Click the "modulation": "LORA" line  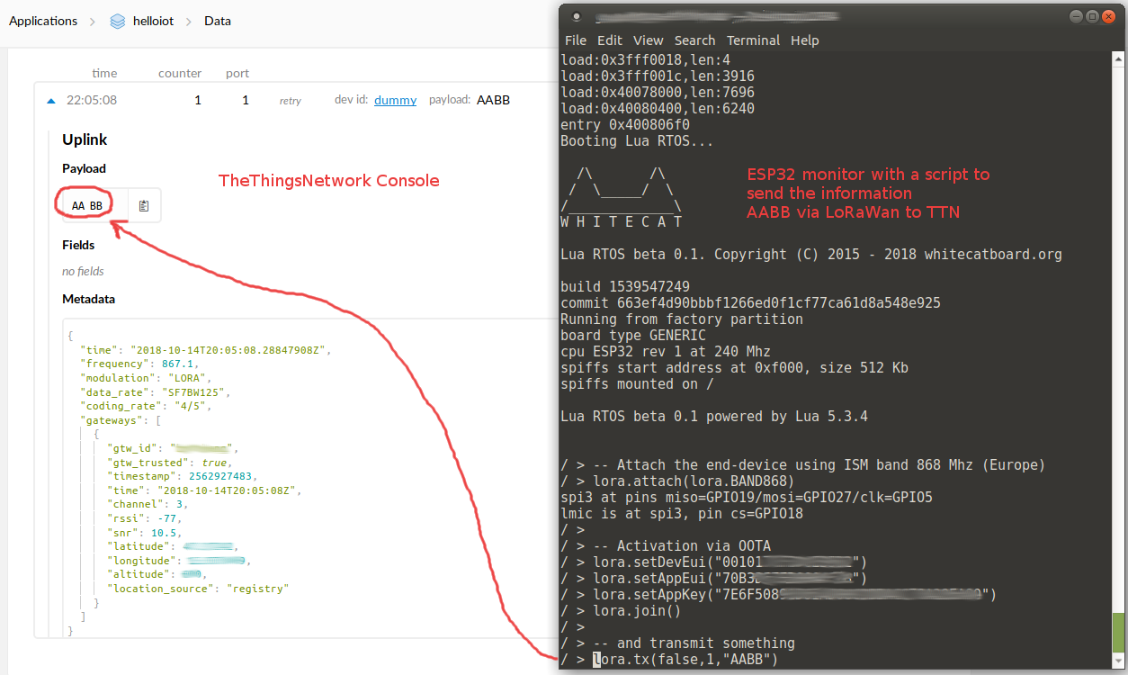coord(146,378)
